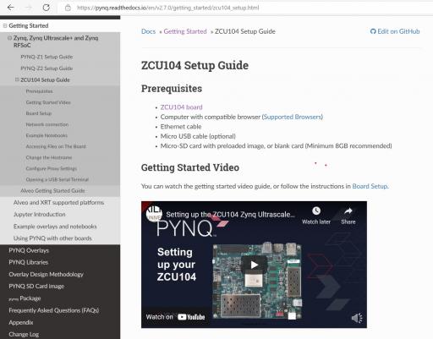Click the video speaker mute icon
This screenshot has height=339, width=433.
point(357,318)
